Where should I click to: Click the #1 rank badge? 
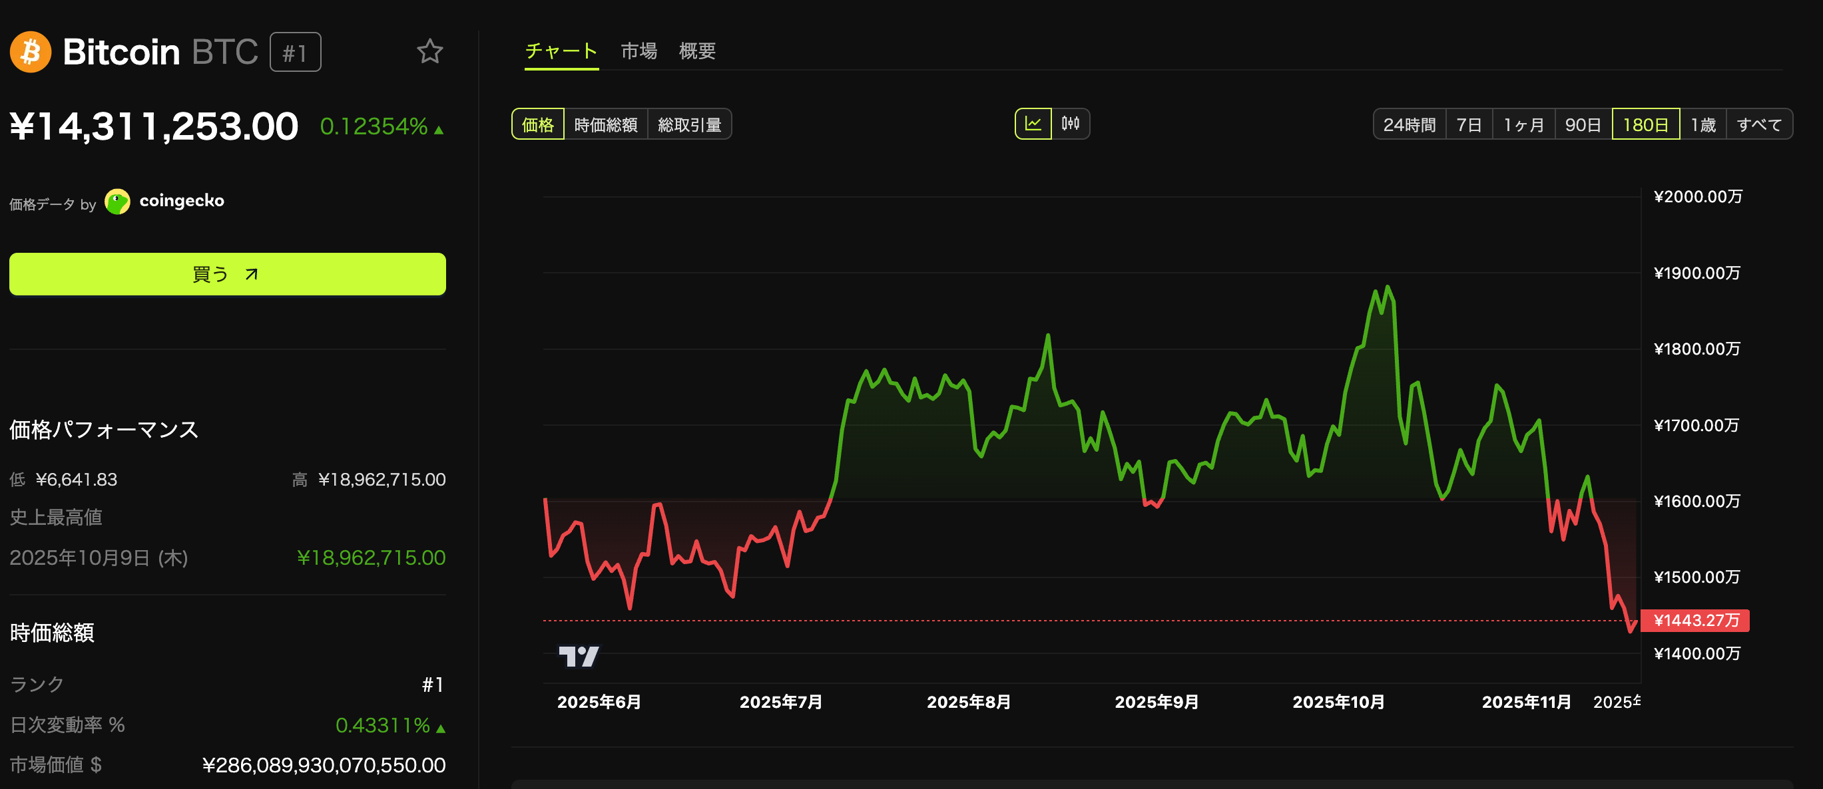295,53
